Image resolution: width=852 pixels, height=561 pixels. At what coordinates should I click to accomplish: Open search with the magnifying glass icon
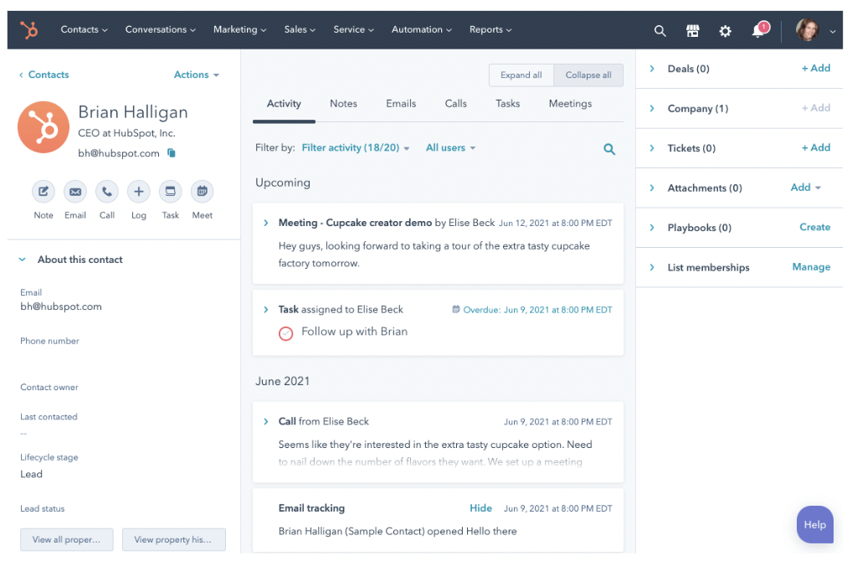click(660, 30)
